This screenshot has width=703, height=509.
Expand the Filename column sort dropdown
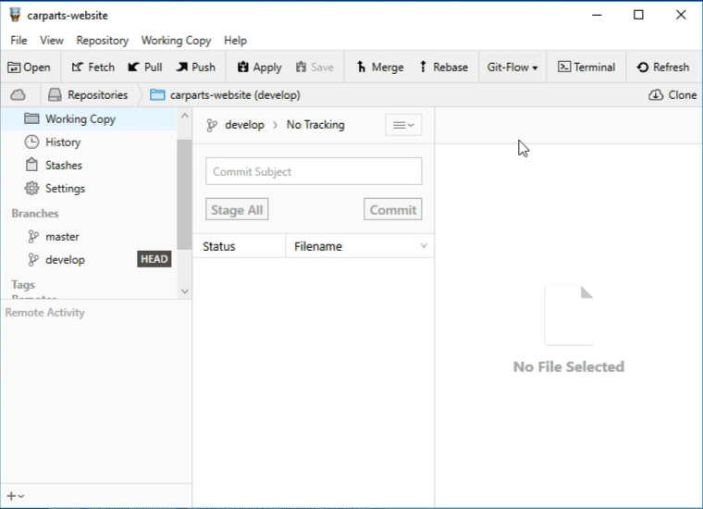coord(424,246)
